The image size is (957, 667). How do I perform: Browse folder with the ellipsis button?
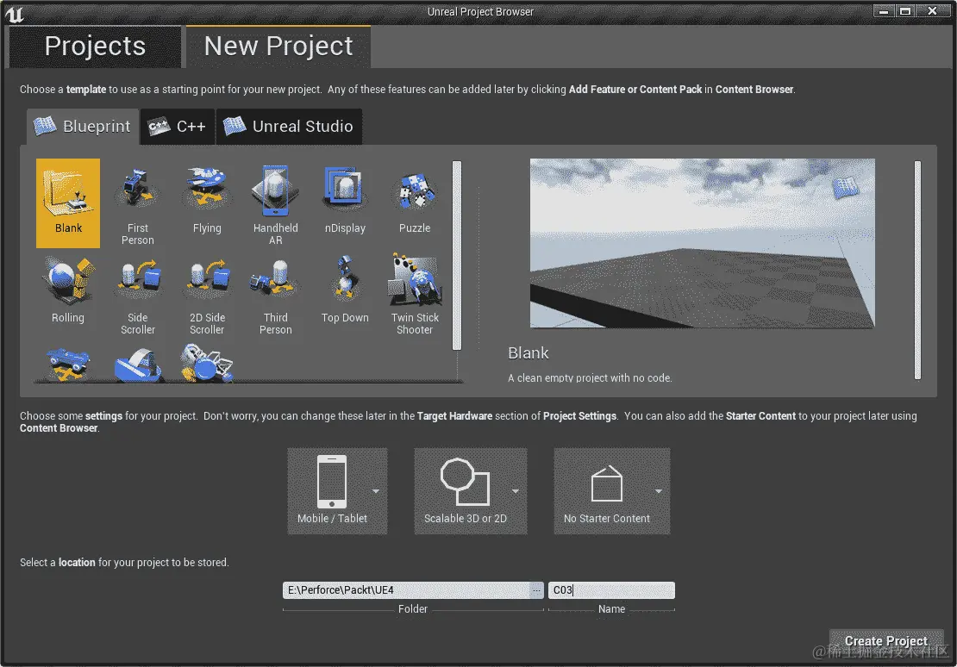pos(536,590)
